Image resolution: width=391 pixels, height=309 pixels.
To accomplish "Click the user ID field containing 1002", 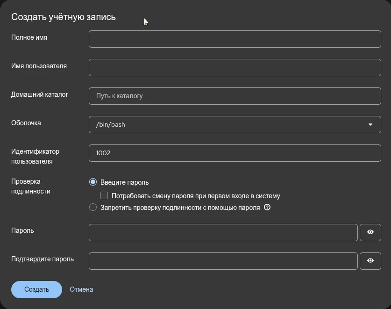I will click(235, 153).
